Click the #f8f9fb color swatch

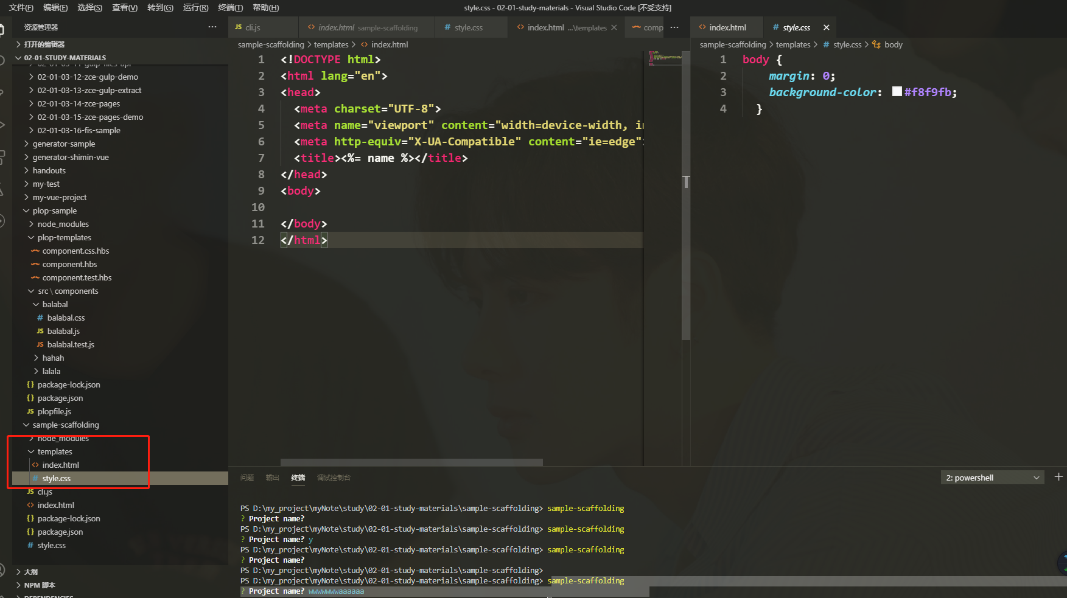pyautogui.click(x=897, y=91)
